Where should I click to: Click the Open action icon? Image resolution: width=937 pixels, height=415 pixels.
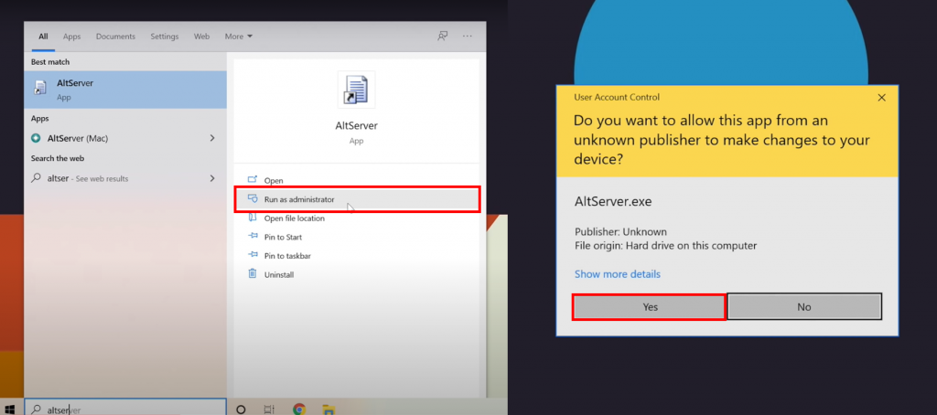click(253, 180)
